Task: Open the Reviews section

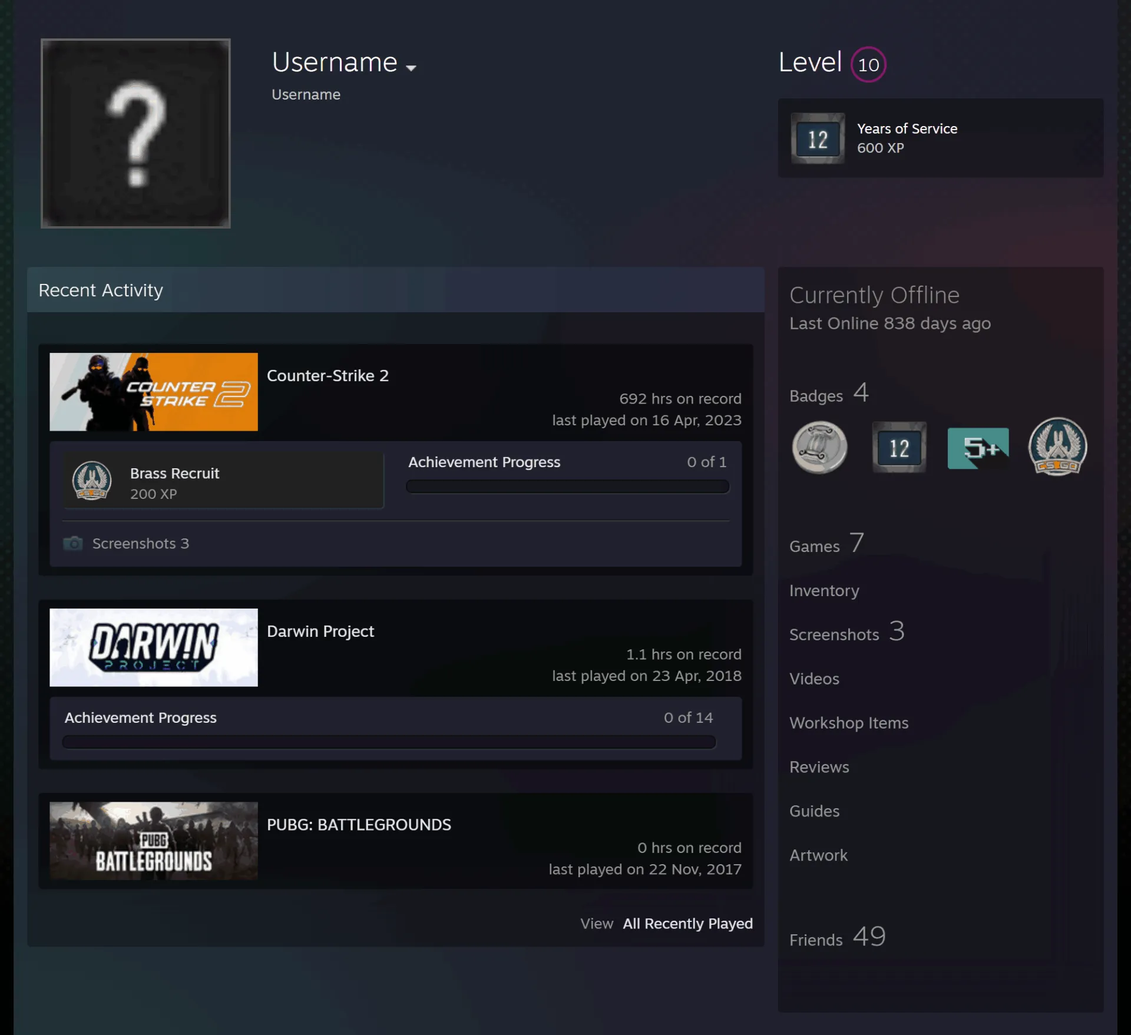Action: tap(819, 767)
